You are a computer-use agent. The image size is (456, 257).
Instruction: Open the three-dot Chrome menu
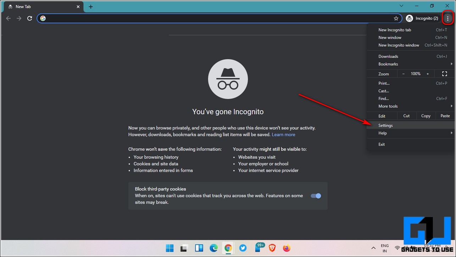pos(448,18)
